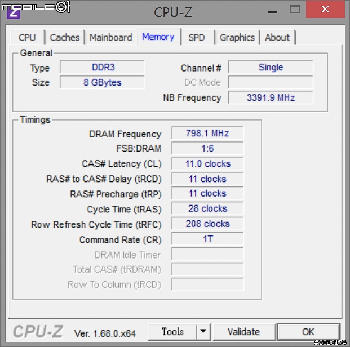Click the CAS# Latency (CL) label

[122, 164]
